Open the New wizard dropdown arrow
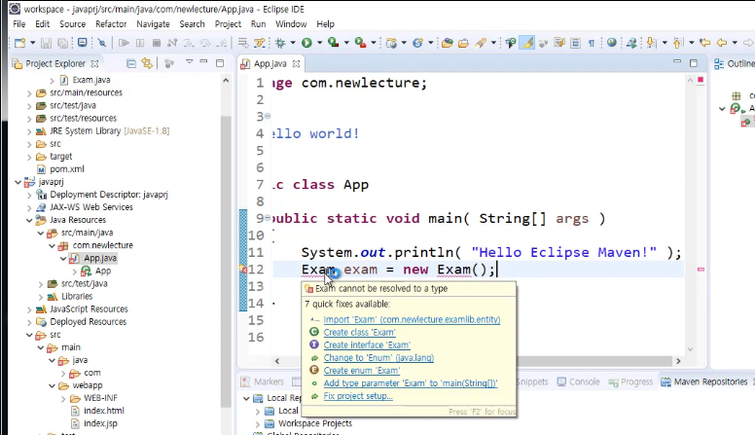 coord(33,43)
